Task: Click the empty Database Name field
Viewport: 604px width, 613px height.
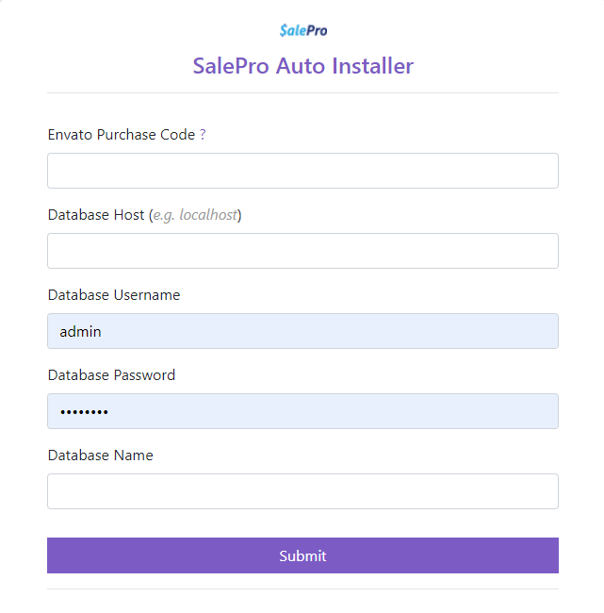Action: 302,491
